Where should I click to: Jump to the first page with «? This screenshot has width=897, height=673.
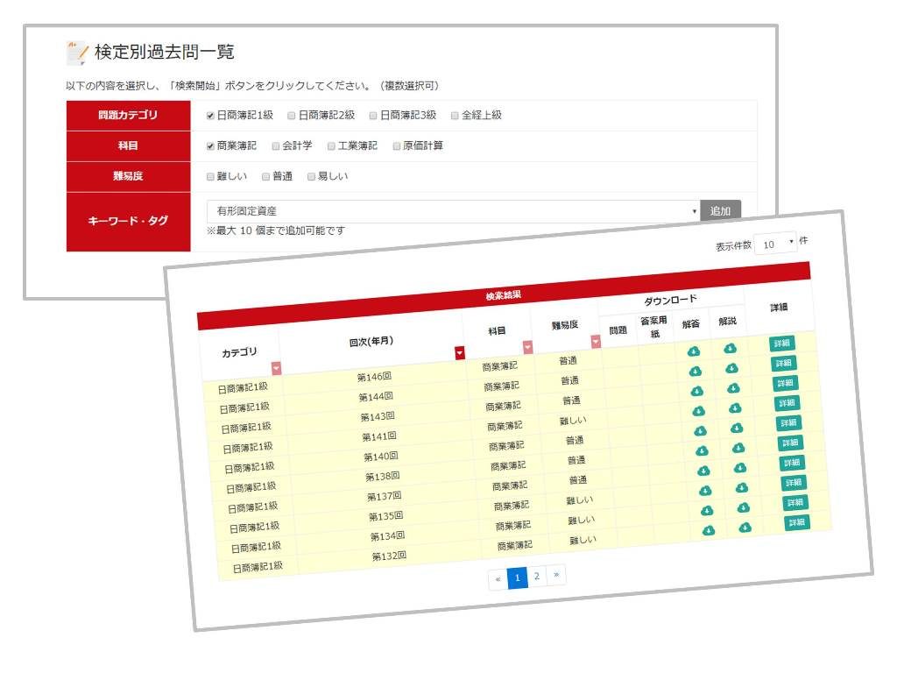point(498,579)
